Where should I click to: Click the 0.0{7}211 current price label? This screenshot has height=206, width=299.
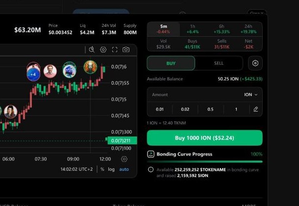pos(122,140)
